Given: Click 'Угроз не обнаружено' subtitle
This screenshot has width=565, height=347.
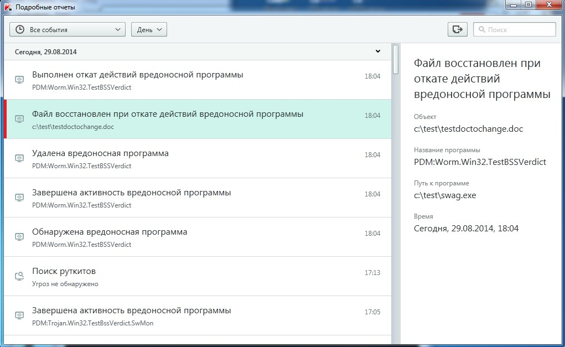Looking at the screenshot, I should click(x=65, y=284).
